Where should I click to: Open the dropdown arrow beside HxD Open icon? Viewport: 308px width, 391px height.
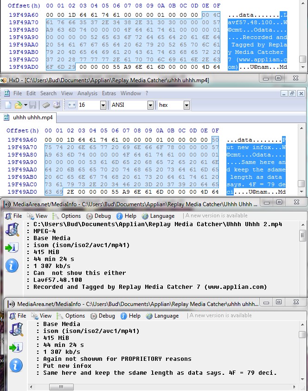[x=26, y=105]
